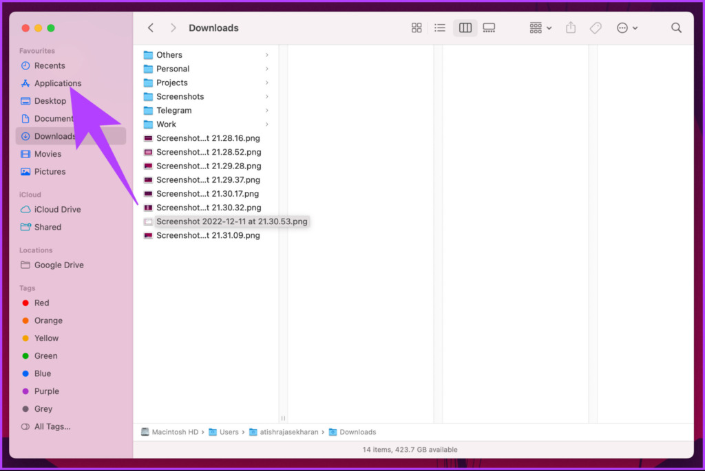Click the Share toolbar icon
The height and width of the screenshot is (471, 705).
click(x=571, y=28)
